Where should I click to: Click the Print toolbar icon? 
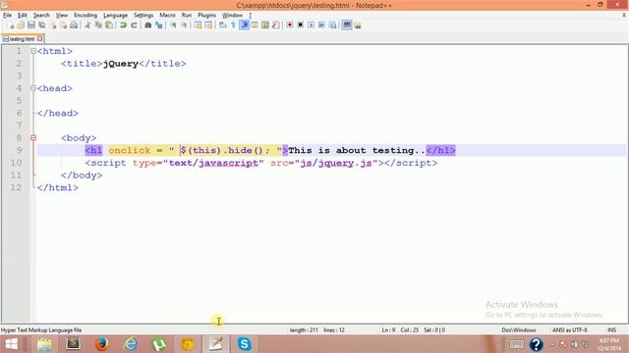pyautogui.click(x=74, y=25)
